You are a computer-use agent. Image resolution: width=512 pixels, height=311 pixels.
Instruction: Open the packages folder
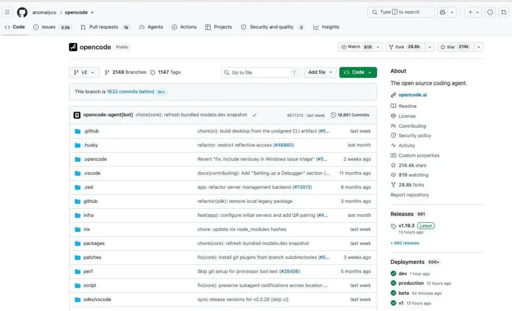click(x=94, y=243)
